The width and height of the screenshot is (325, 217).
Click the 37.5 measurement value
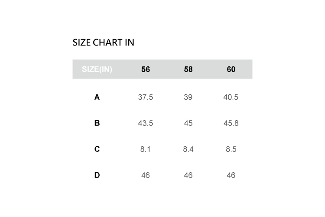(x=146, y=97)
